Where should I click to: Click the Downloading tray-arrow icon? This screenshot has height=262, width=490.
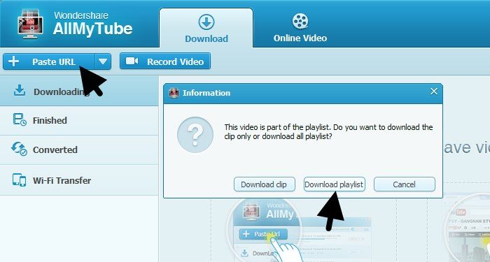point(20,90)
